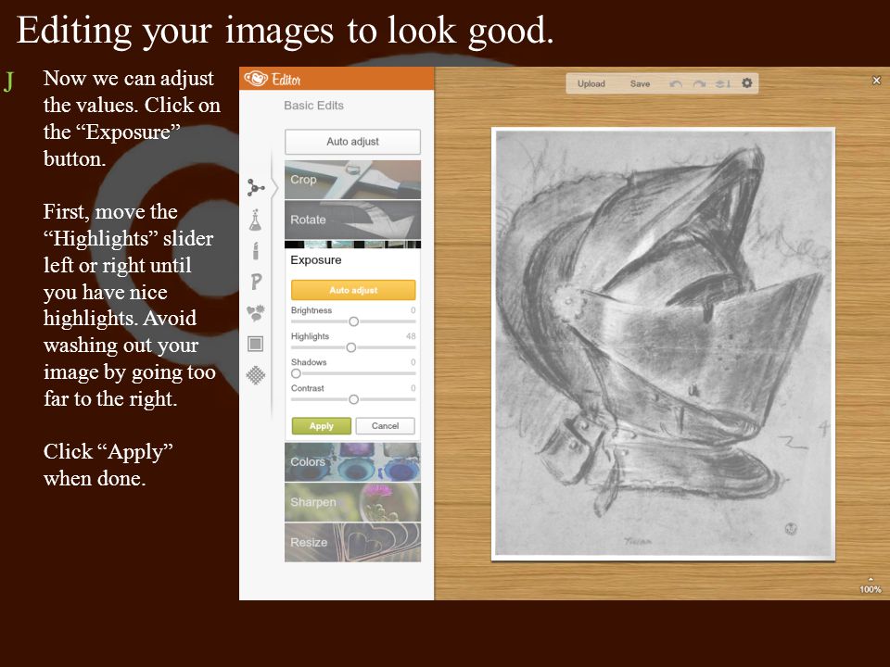Open the Crop tool panel
The height and width of the screenshot is (667, 890).
[352, 180]
